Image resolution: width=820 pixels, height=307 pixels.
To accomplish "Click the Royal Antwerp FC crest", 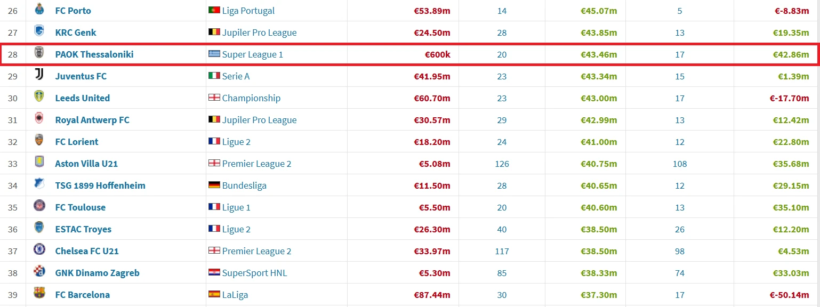I will point(39,119).
